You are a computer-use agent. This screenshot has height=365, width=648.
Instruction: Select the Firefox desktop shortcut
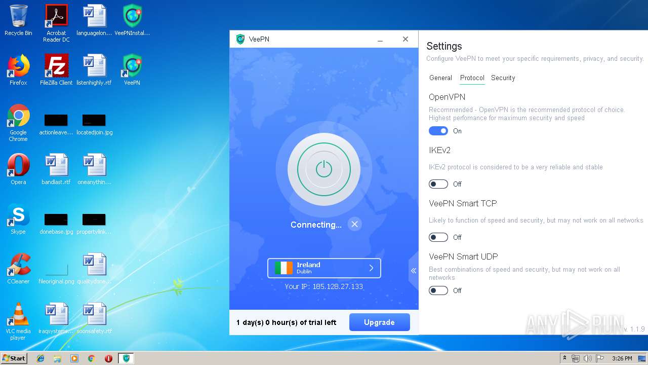(18, 69)
